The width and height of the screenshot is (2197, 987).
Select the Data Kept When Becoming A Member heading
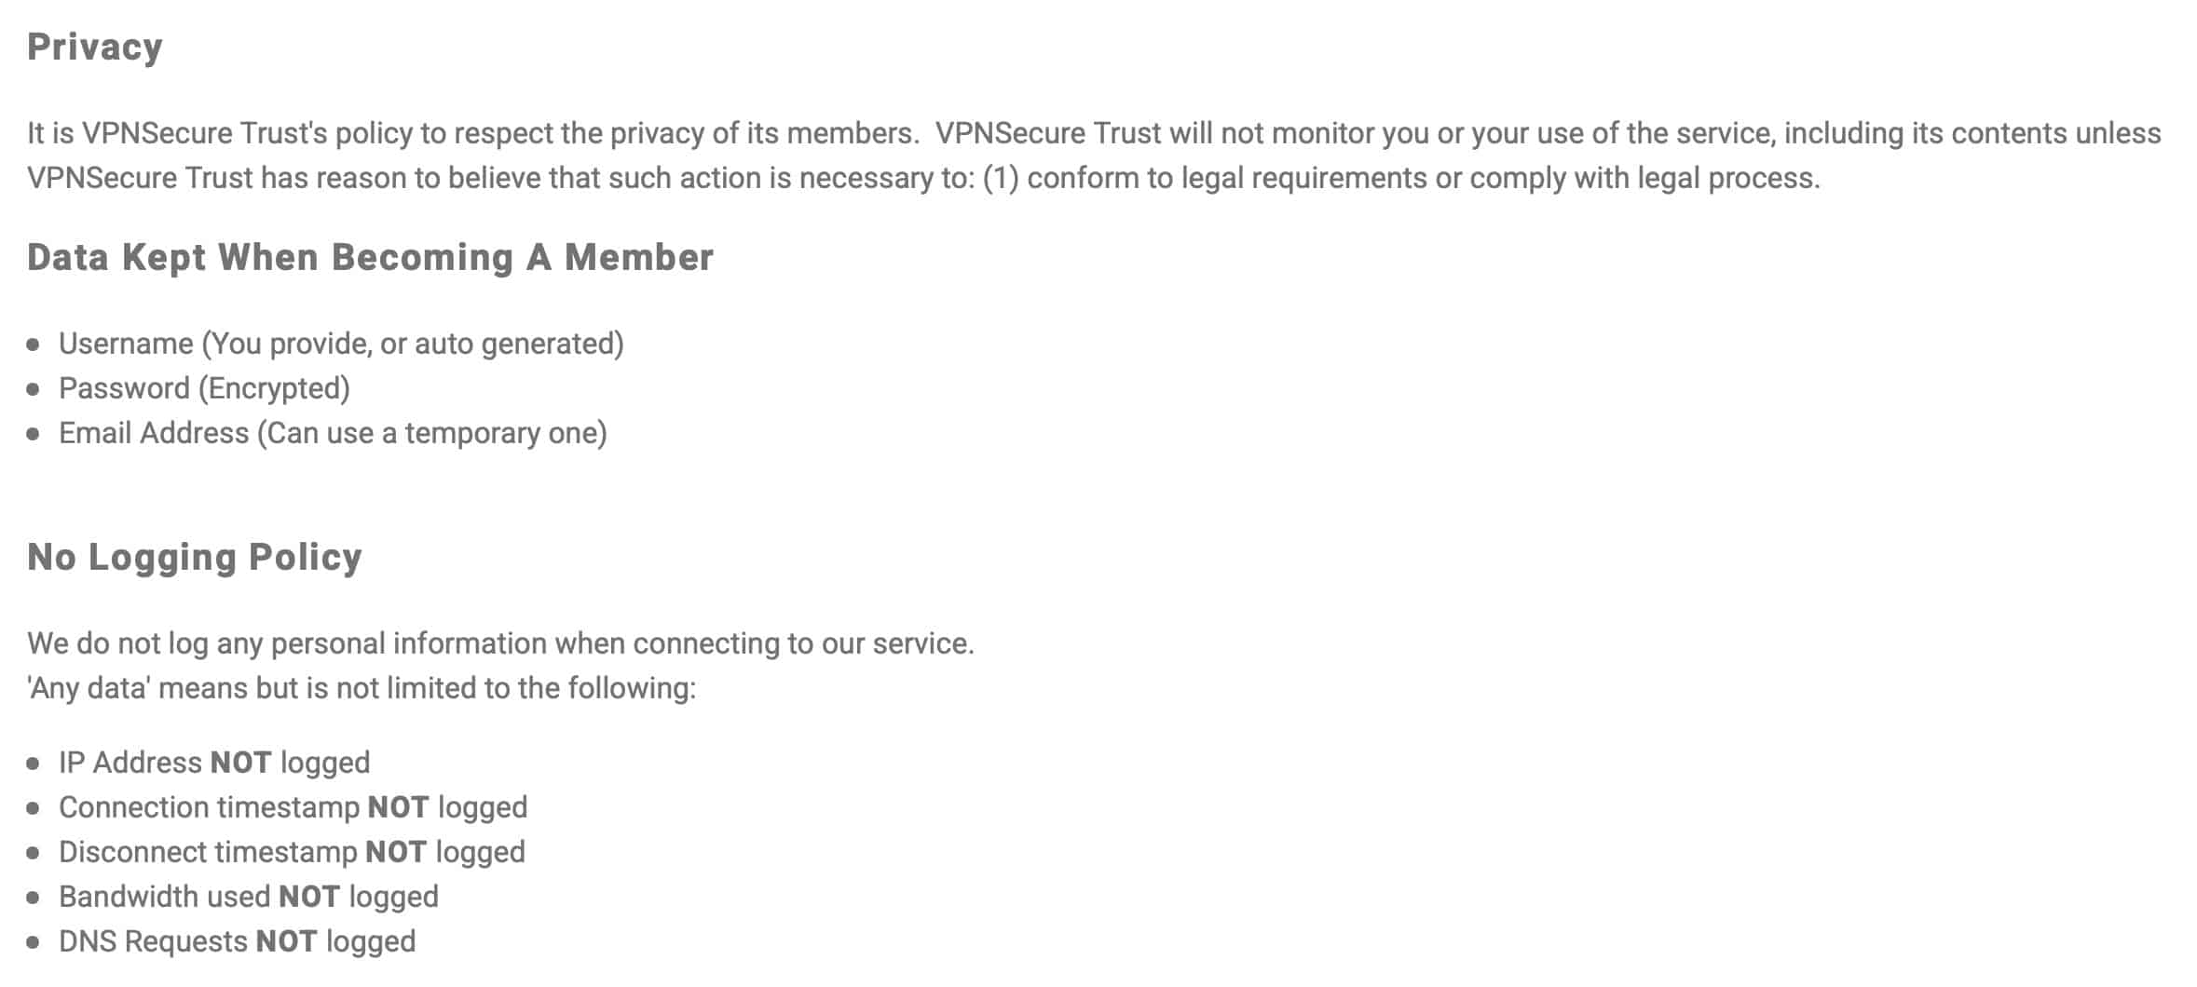(370, 257)
